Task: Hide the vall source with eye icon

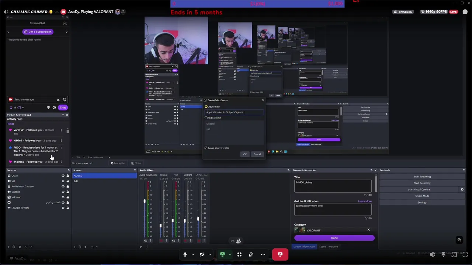Action: pyautogui.click(x=63, y=181)
